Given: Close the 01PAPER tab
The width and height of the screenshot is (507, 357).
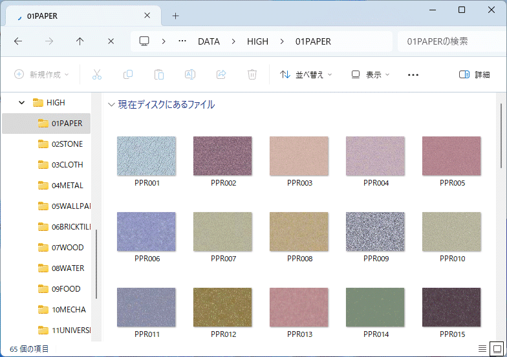Looking at the screenshot, I should point(147,16).
